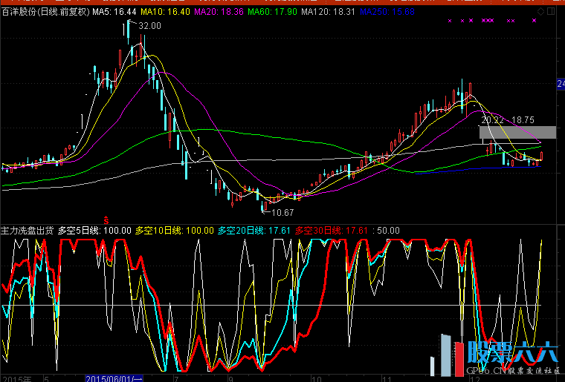565x382 pixels.
Task: Select the MA5: 16.44 moving average label
Action: (x=114, y=13)
